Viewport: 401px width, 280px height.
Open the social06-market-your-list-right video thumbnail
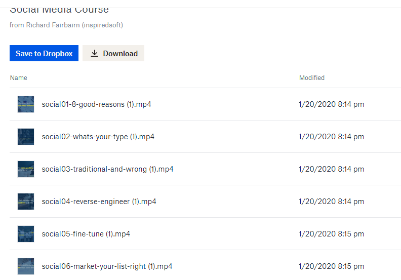click(x=26, y=266)
